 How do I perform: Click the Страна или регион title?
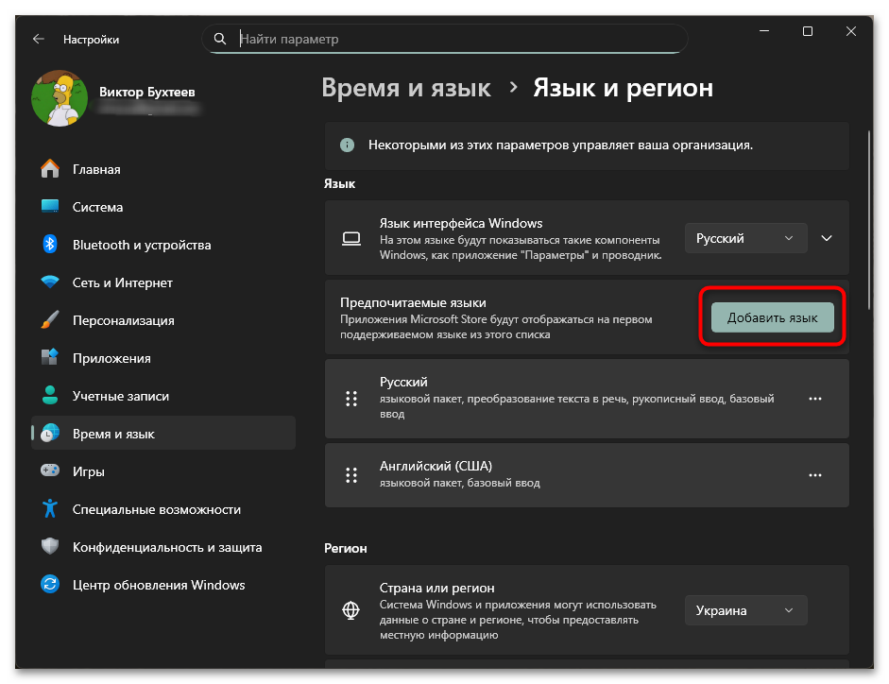[436, 589]
